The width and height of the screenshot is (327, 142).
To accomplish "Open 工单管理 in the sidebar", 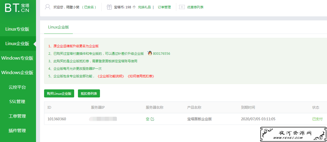I will [x=17, y=116].
